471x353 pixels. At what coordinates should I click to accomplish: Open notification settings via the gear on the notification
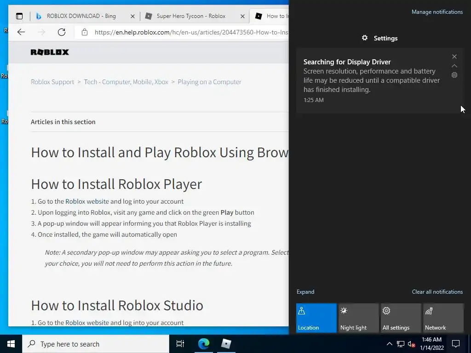point(454,75)
